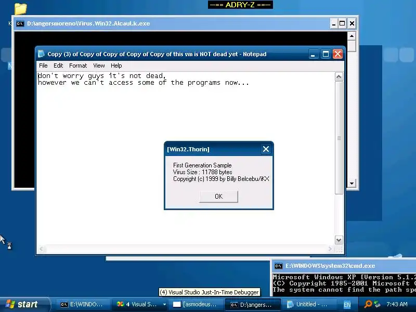Switch to E:\WINDO... taskbar button
416x312 pixels.
83,305
